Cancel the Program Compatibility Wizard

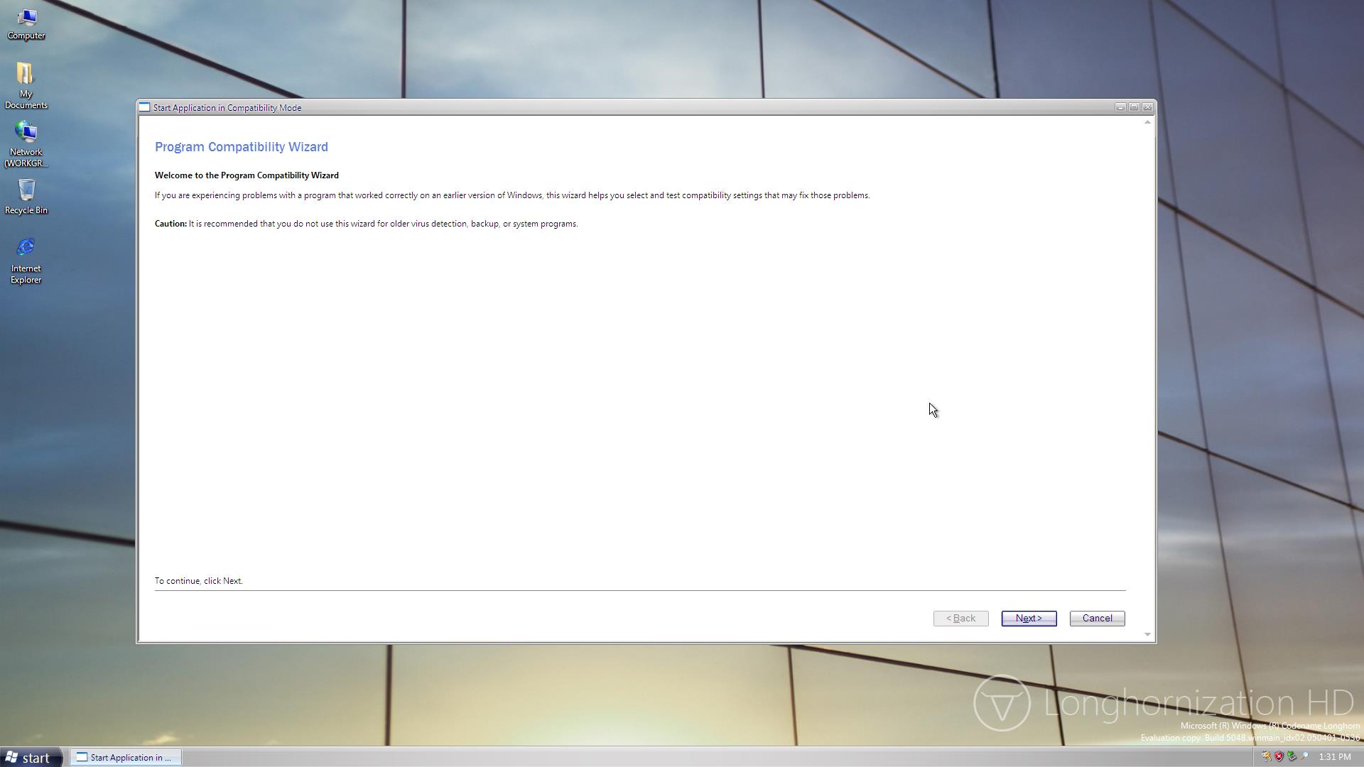pos(1097,618)
